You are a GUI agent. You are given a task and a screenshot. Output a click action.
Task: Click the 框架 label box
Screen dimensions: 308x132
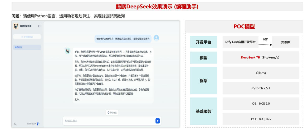(x=203, y=81)
